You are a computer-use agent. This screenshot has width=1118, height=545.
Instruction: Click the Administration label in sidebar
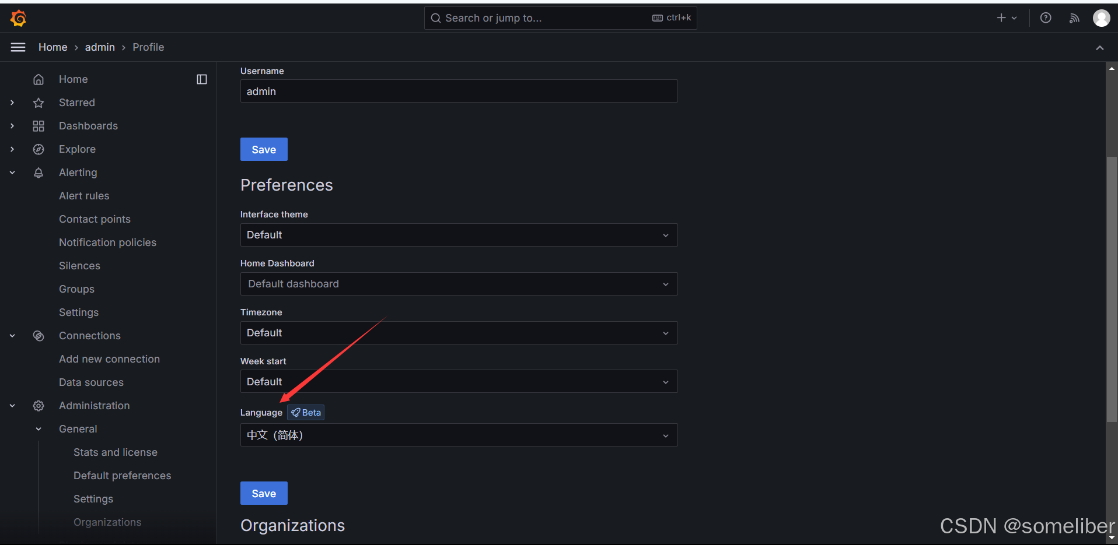point(94,406)
